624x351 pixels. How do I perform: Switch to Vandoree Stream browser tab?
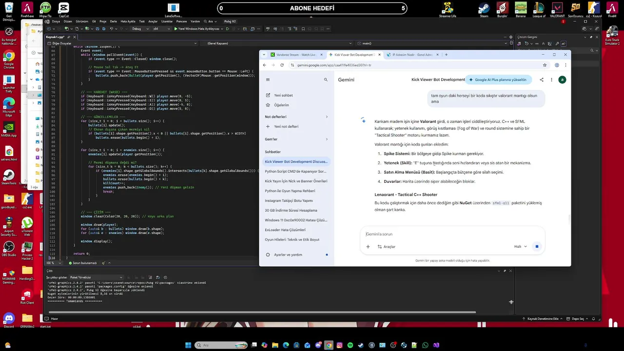pyautogui.click(x=295, y=55)
